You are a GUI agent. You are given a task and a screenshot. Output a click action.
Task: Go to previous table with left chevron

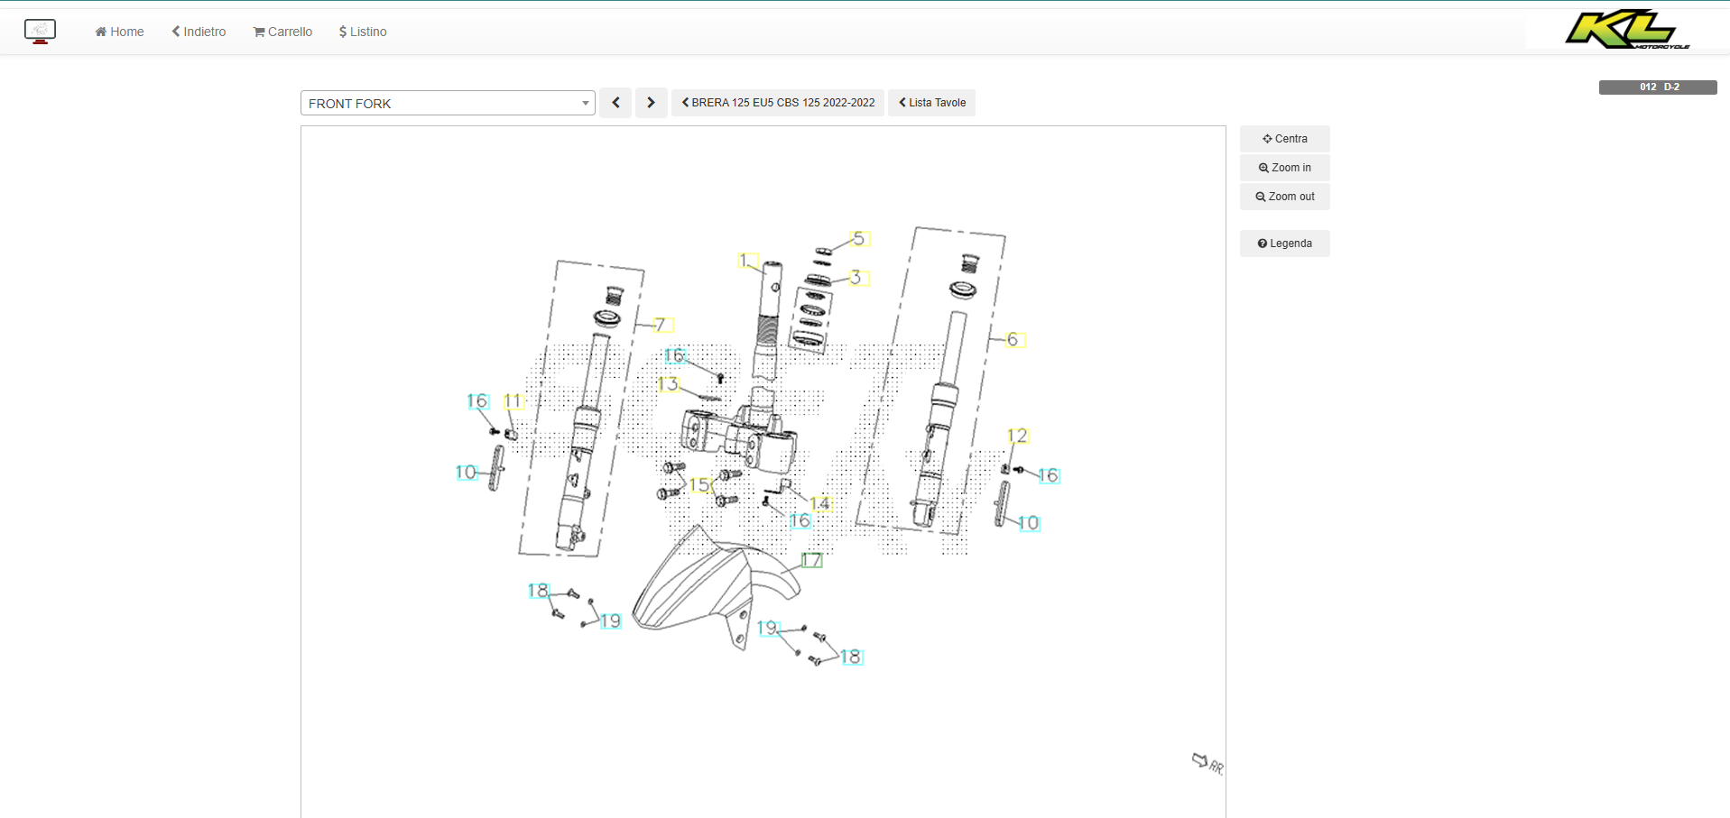[x=615, y=103]
